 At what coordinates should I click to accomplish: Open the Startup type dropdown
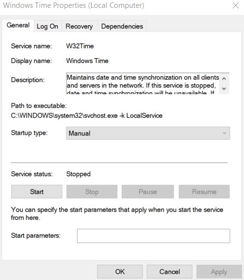(x=148, y=133)
